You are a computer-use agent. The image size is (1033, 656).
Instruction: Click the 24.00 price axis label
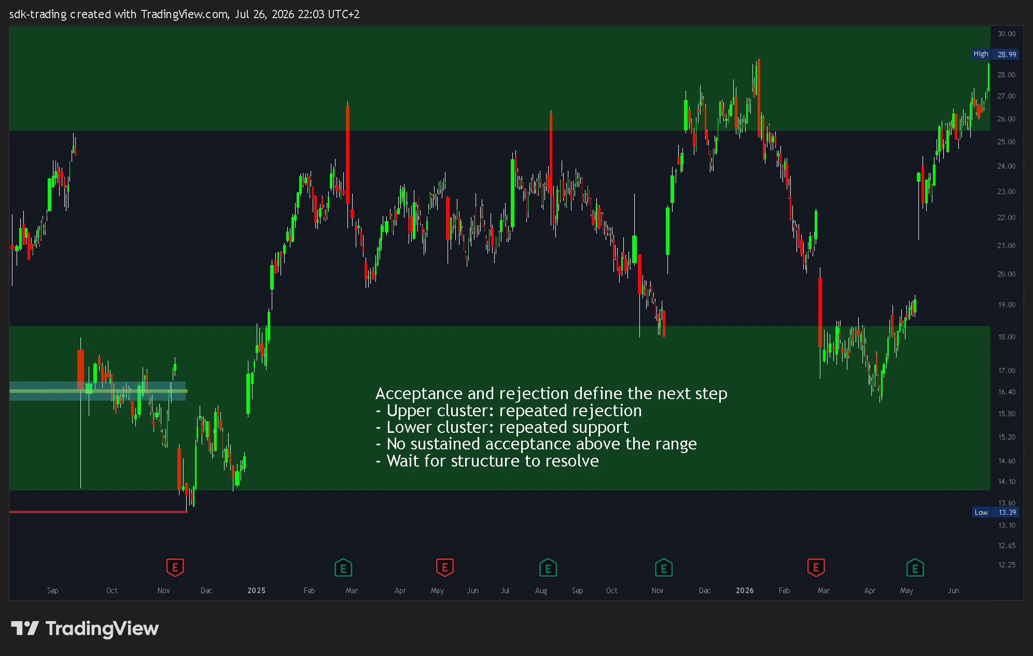pyautogui.click(x=1007, y=166)
